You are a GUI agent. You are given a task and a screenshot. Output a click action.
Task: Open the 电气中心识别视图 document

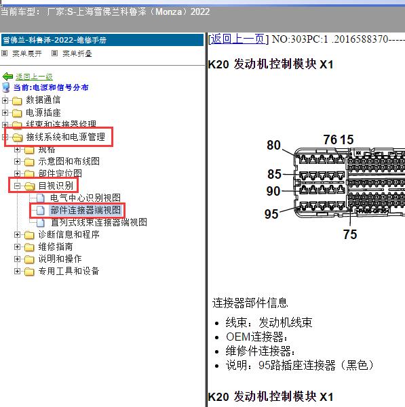[85, 198]
